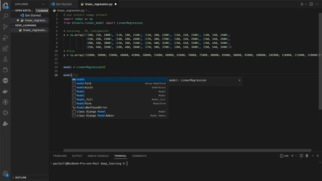Select Get Started in Open Editors
This screenshot has height=181, width=322.
pos(30,16)
